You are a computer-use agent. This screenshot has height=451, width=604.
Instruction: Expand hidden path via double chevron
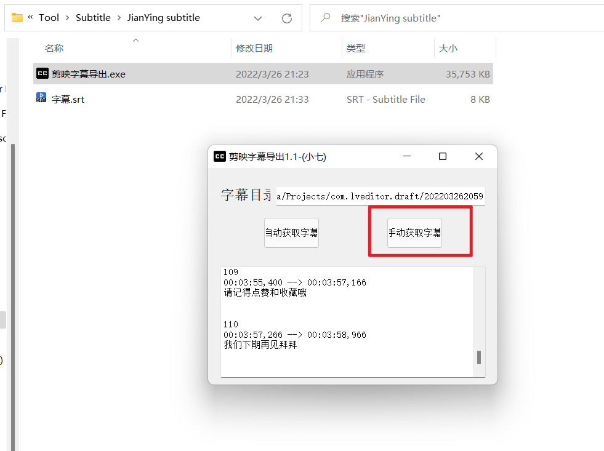pos(30,17)
